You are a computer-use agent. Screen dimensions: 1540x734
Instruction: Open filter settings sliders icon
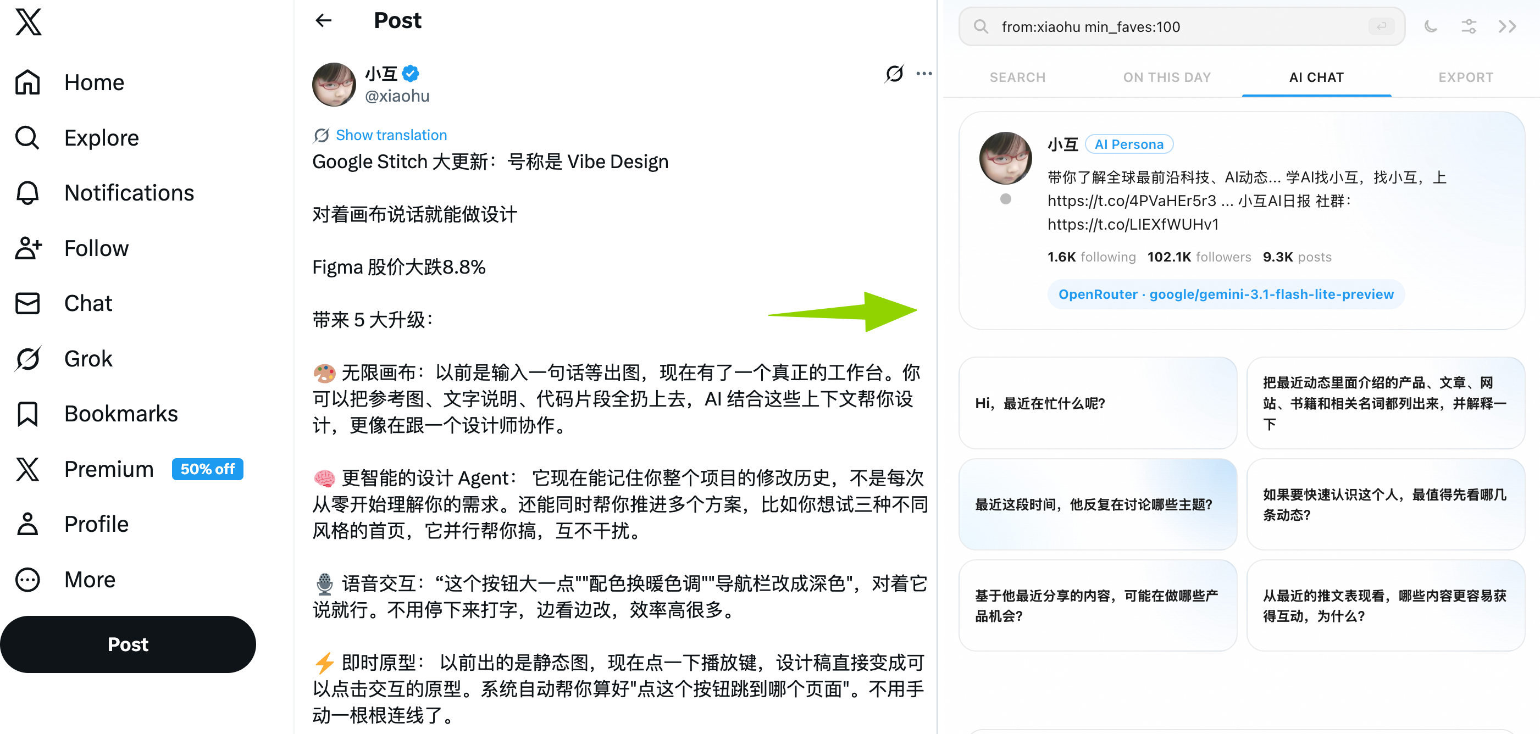[1468, 26]
